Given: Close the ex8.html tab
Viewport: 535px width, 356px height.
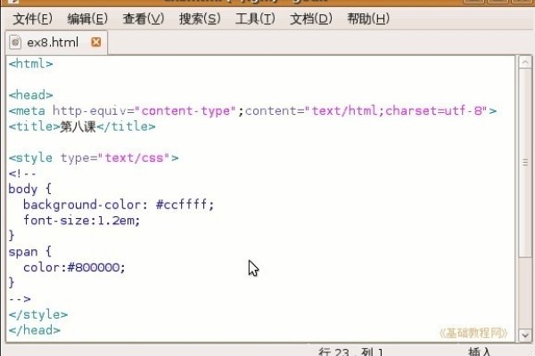Looking at the screenshot, I should [96, 42].
